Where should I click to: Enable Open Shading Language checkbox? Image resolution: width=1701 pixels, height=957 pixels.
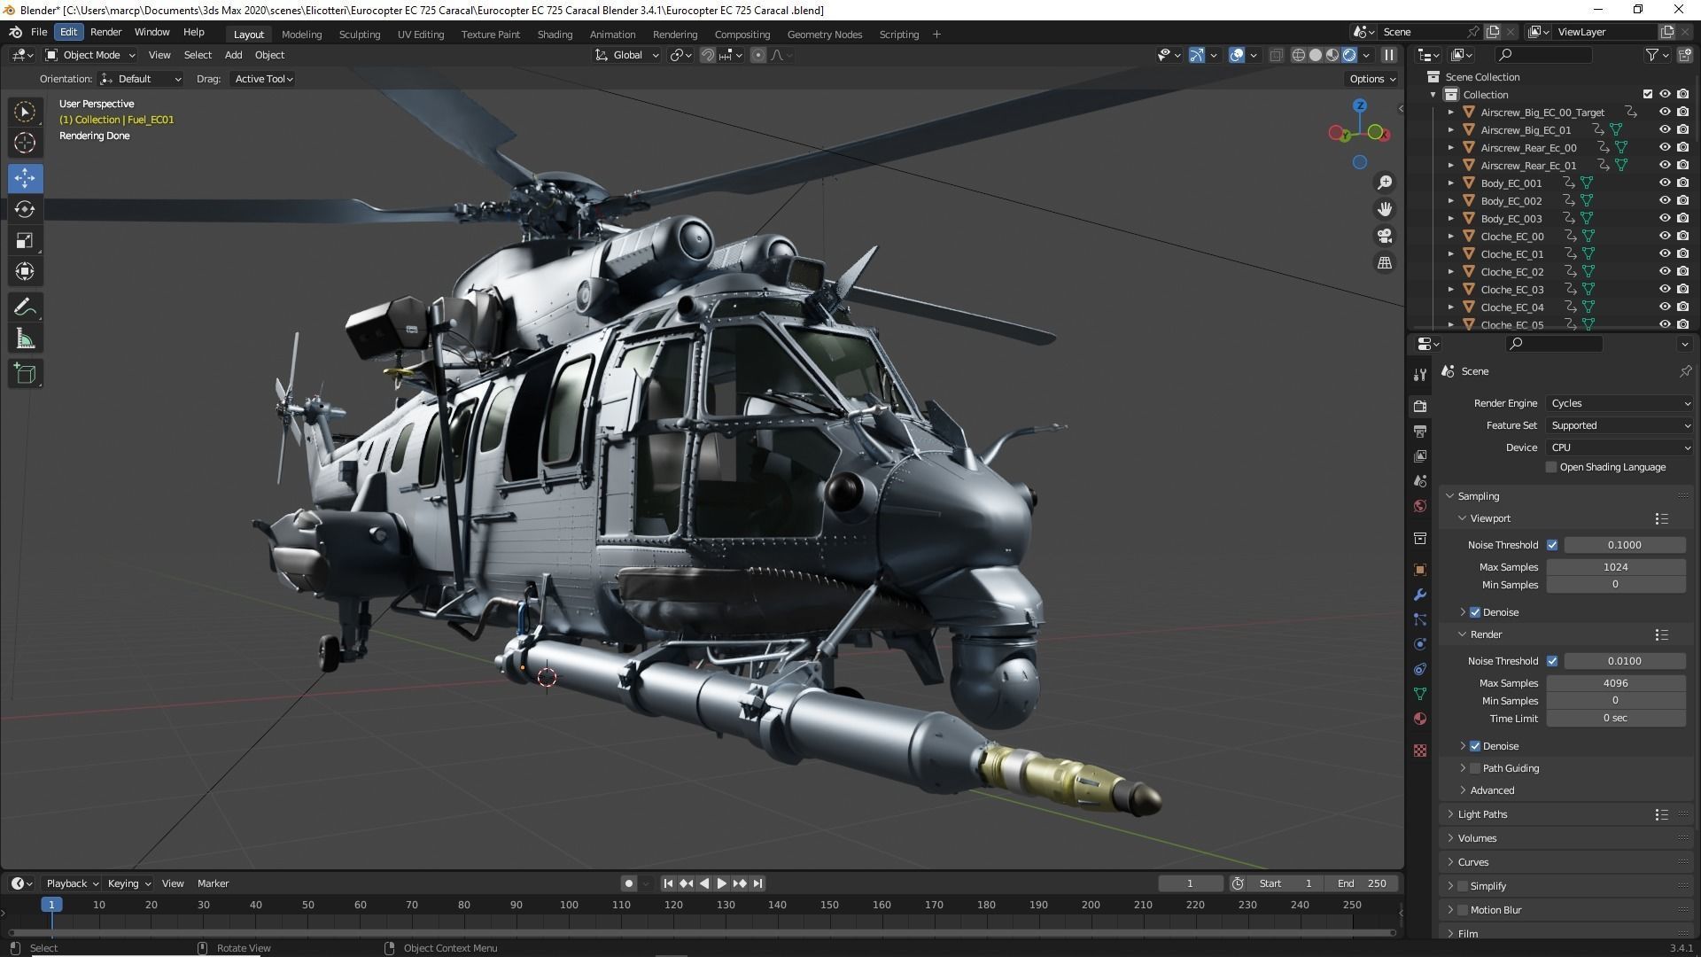1551,467
